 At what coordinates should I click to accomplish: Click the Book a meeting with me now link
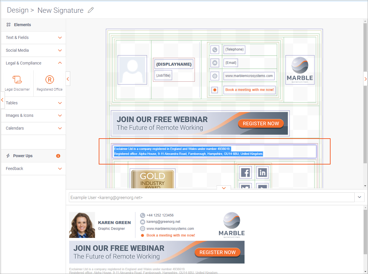249,90
